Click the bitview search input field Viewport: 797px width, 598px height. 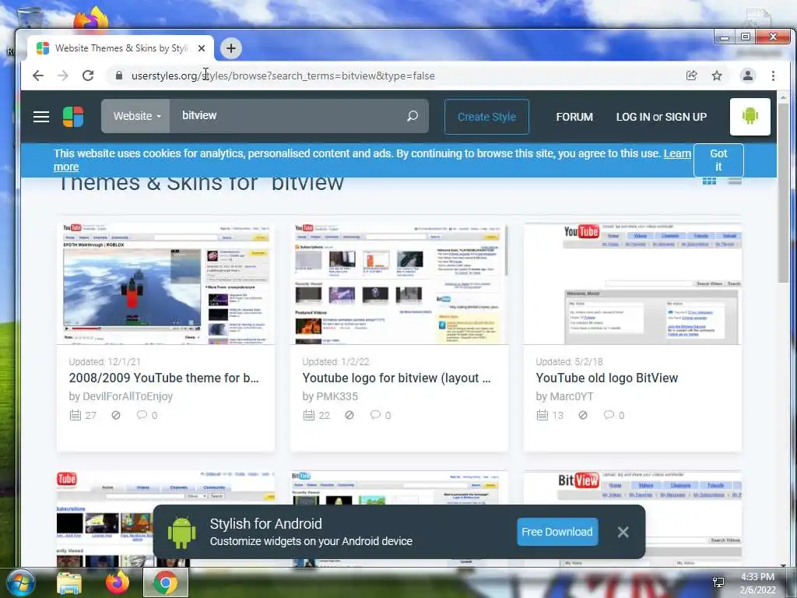[x=287, y=116]
